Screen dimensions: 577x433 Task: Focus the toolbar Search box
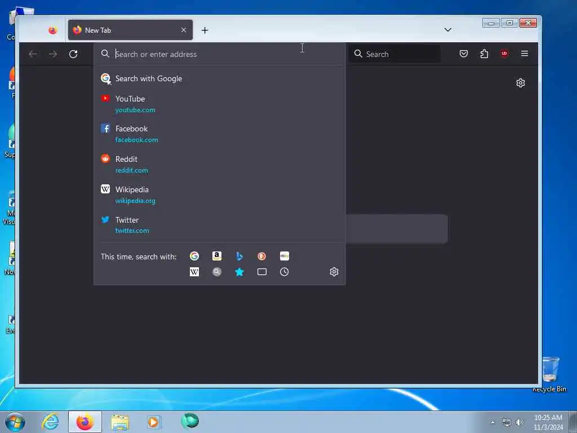pos(394,54)
